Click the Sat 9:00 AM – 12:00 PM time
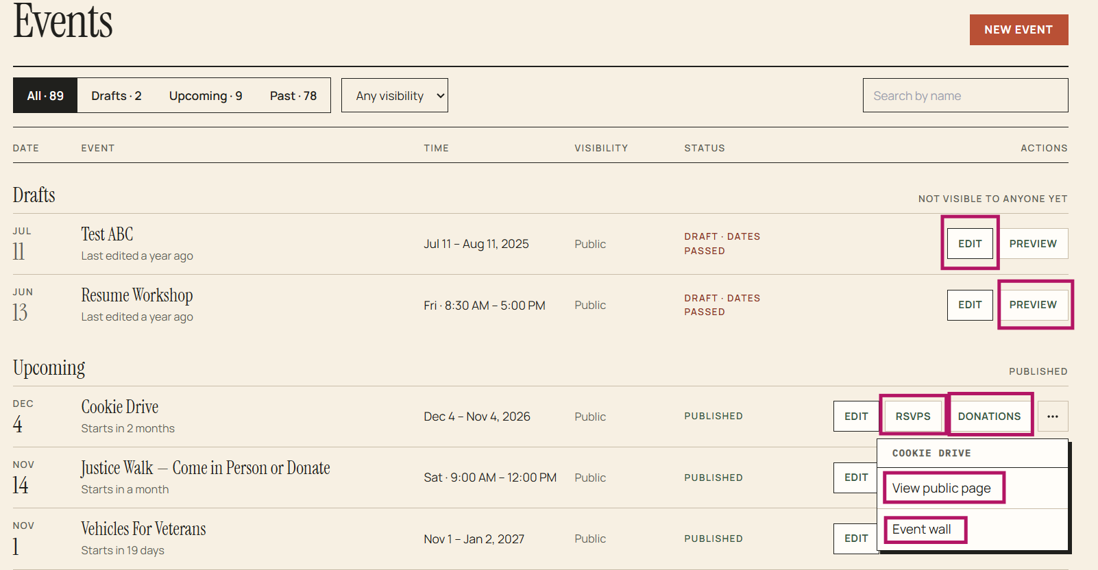The image size is (1098, 570). [x=490, y=478]
